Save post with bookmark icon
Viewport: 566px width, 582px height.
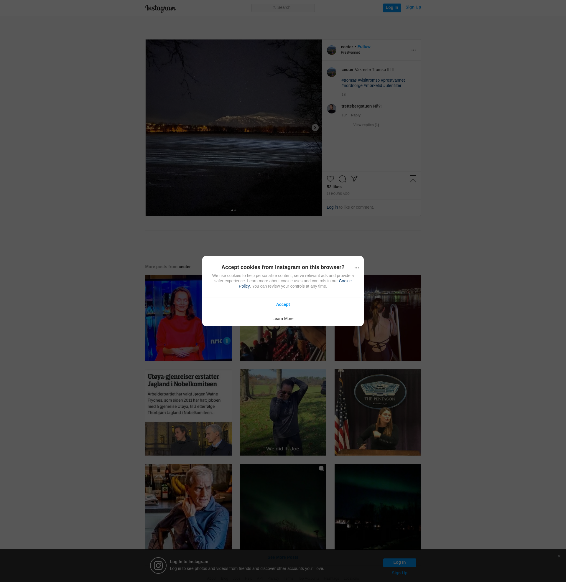coord(413,179)
